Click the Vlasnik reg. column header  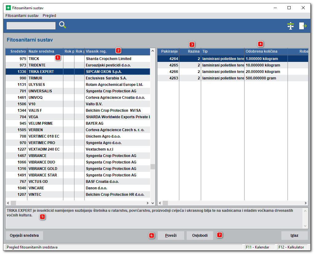(117, 51)
